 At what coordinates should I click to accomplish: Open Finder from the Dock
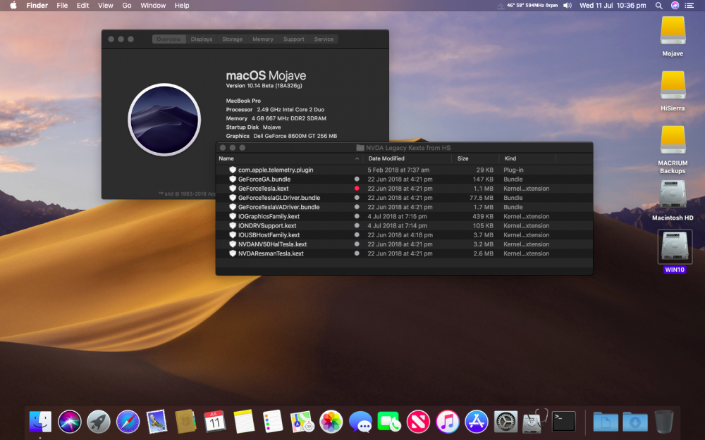[x=40, y=422]
